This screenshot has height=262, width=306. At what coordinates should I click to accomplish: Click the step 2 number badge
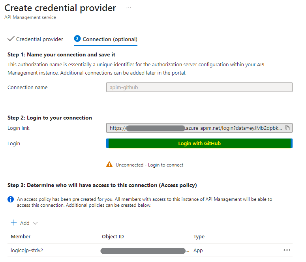tap(77, 39)
